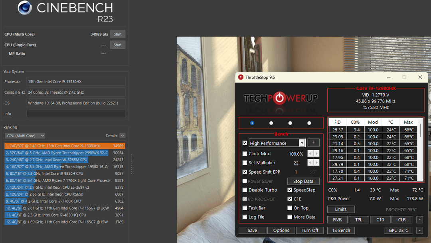This screenshot has width=431, height=243.
Task: Toggle the SpeedStep checkbox
Action: click(290, 190)
